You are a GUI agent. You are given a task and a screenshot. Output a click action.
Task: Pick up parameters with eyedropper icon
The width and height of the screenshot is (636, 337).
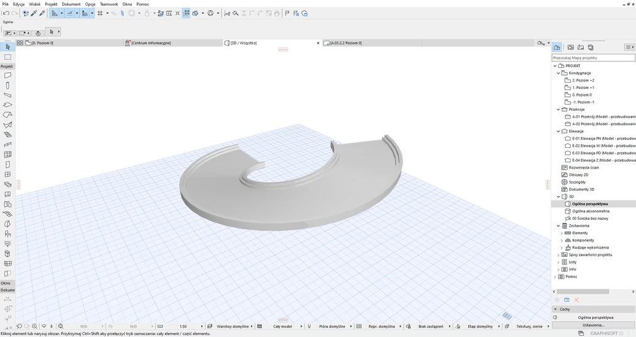(x=34, y=13)
